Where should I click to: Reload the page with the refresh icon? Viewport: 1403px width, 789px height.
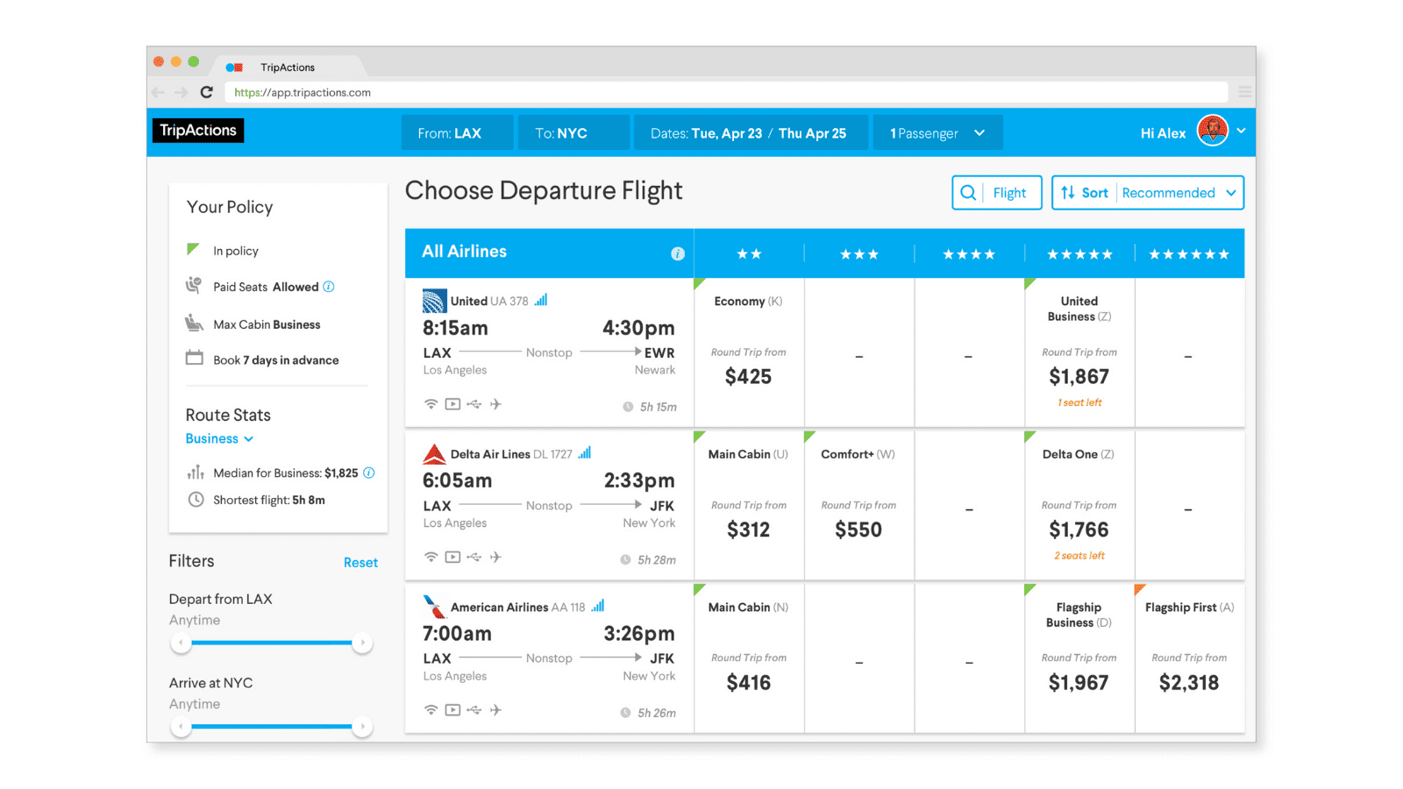click(206, 92)
